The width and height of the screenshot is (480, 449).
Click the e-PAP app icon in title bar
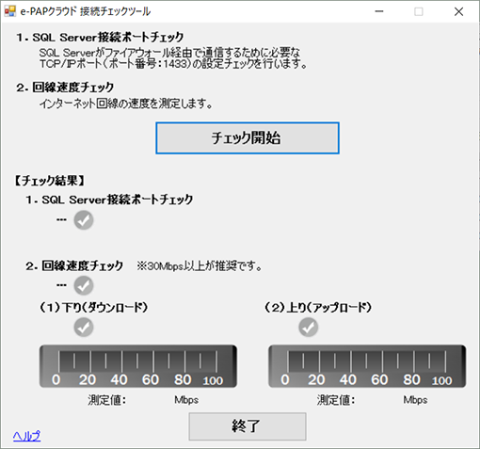tap(10, 11)
